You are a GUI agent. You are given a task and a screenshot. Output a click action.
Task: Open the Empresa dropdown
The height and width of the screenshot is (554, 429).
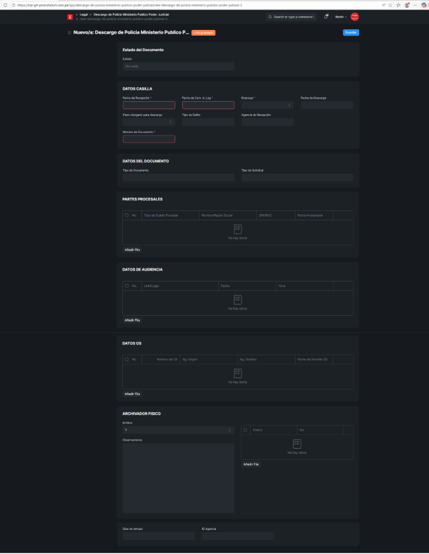267,105
